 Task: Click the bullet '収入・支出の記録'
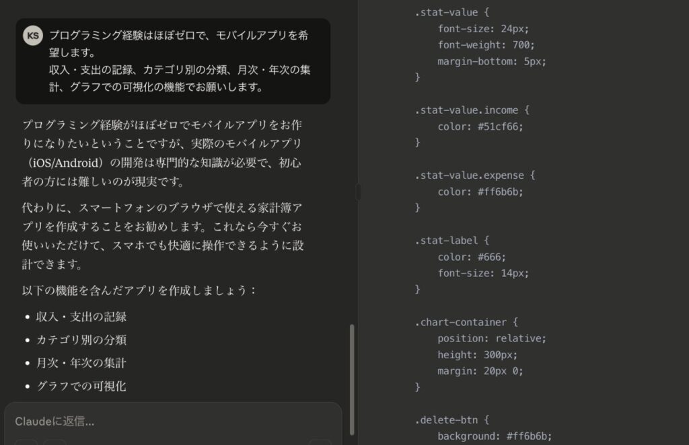point(81,317)
